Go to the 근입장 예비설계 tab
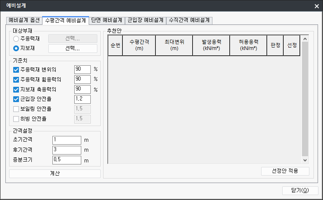The image size is (323, 200). (145, 20)
